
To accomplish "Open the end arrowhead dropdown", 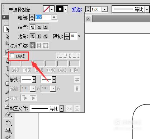I will tap(54, 80).
